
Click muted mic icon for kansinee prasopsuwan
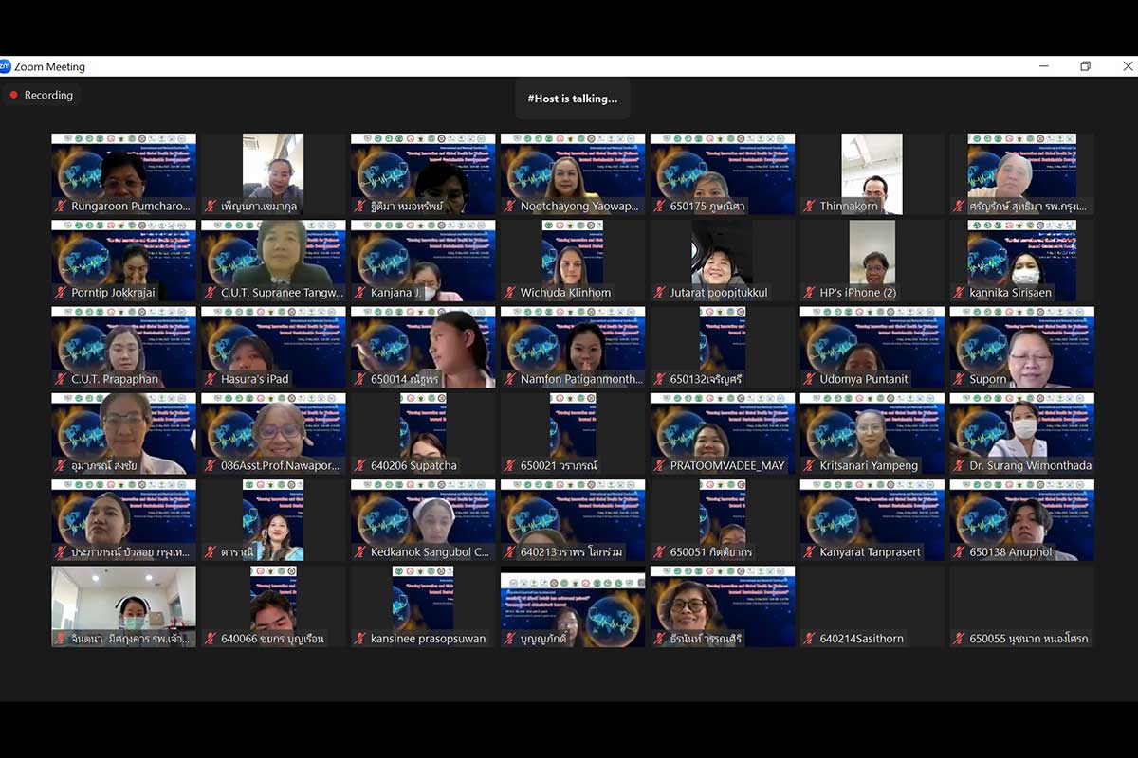click(360, 639)
